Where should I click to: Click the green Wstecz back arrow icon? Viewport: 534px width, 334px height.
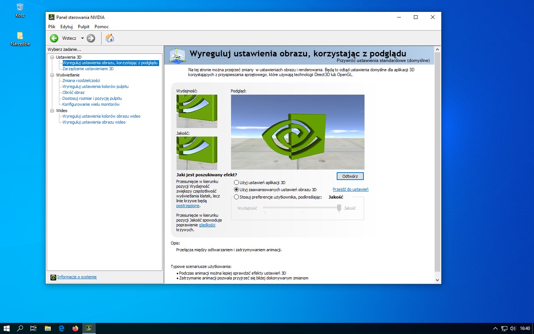pos(54,38)
